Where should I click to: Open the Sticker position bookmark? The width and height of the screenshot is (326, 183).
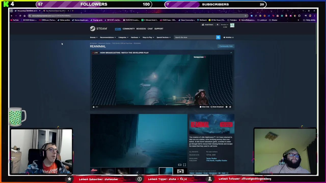[x=64, y=20]
